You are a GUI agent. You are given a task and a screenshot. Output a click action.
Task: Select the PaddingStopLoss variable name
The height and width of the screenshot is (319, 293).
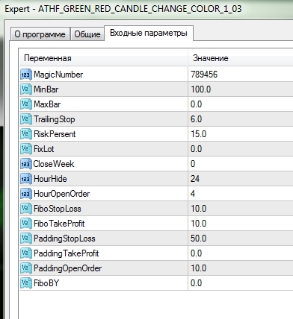click(64, 239)
